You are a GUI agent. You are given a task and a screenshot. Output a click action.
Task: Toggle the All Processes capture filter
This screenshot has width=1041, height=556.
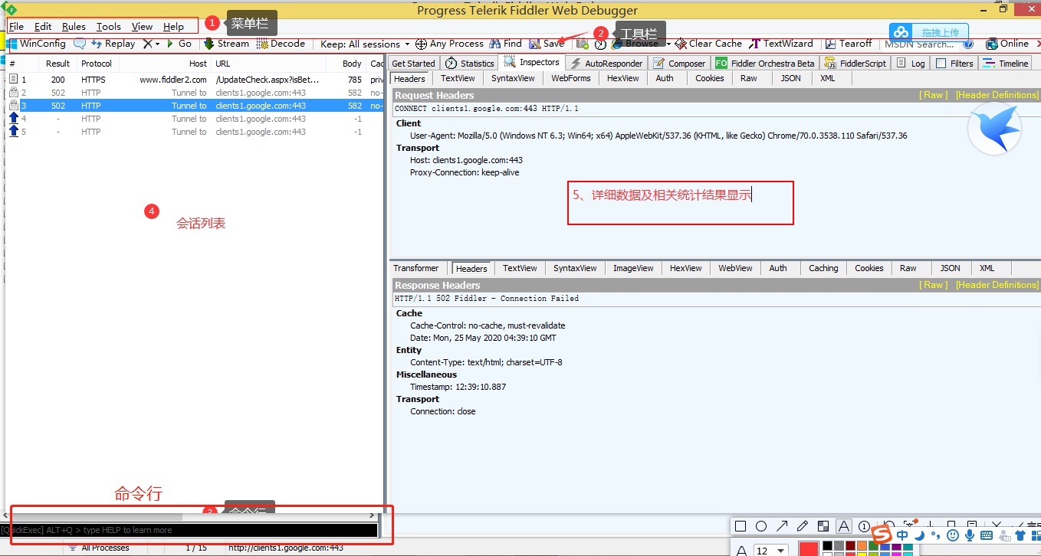click(98, 548)
